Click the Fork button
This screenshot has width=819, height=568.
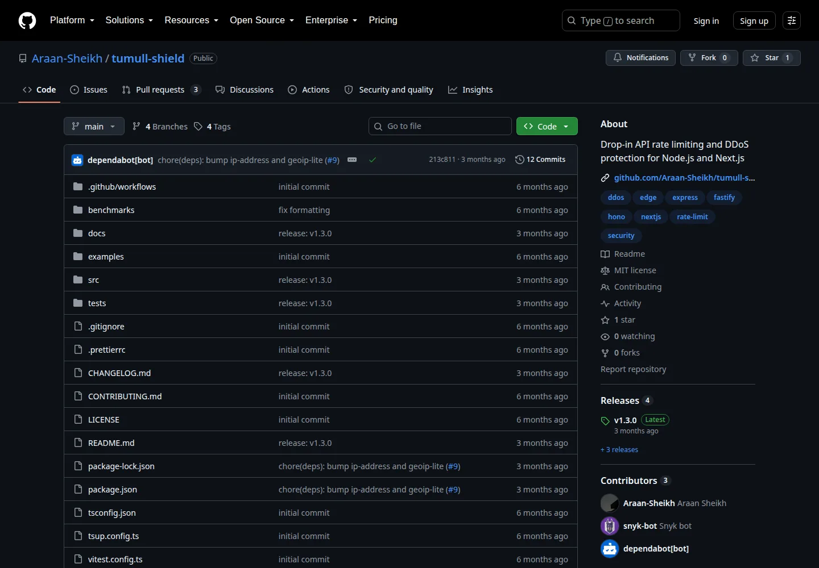coord(709,58)
